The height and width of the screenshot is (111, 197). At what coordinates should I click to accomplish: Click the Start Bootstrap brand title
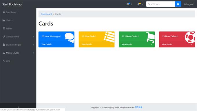pyautogui.click(x=12, y=4)
